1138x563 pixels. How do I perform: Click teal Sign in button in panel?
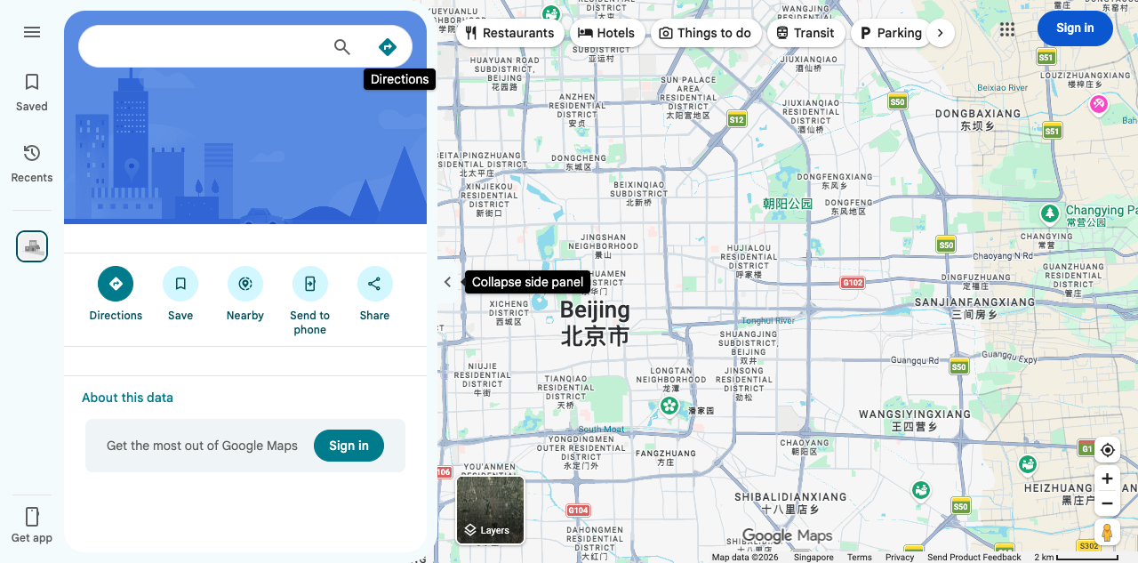[349, 446]
